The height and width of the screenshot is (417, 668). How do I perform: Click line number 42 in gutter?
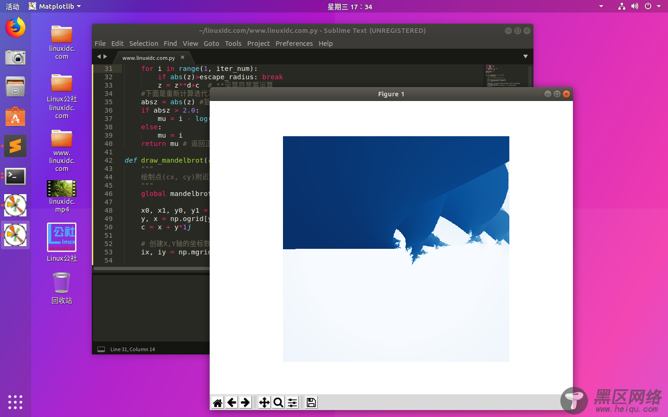pyautogui.click(x=109, y=160)
